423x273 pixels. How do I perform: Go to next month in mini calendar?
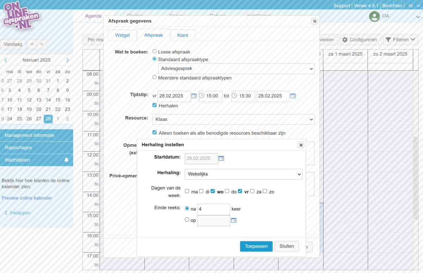pyautogui.click(x=68, y=60)
